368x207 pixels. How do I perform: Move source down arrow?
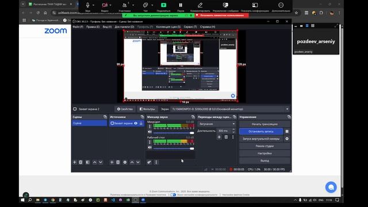pyautogui.click(x=138, y=162)
